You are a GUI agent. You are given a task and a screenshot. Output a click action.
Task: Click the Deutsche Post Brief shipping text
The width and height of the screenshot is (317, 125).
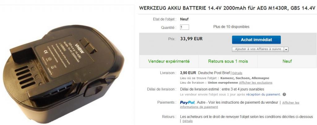pyautogui.click(x=214, y=73)
